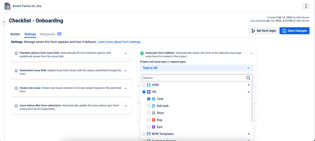The image size is (315, 141).
Task: Open the Task in HR dropdown
Action: (x=197, y=68)
